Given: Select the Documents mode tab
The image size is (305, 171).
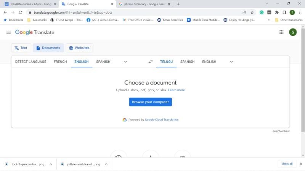Looking at the screenshot, I should [x=48, y=48].
